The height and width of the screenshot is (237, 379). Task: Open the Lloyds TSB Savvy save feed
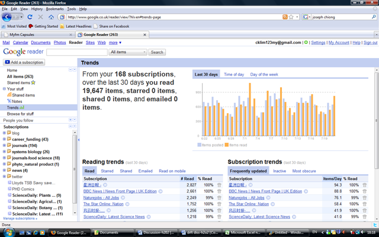click(34, 183)
